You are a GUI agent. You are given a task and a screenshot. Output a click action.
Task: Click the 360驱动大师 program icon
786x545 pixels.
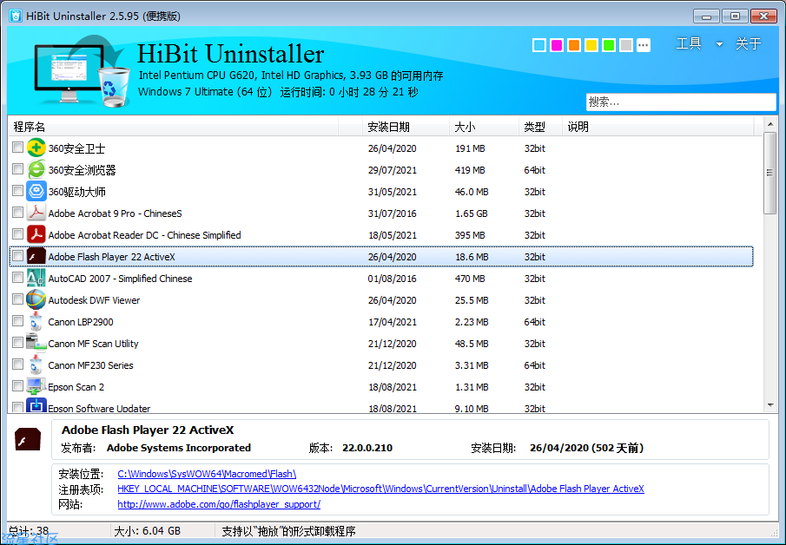(36, 191)
